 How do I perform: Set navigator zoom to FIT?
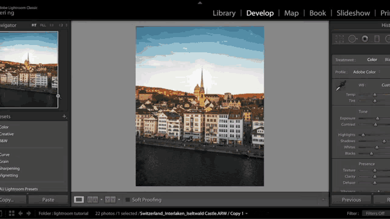tap(34, 26)
